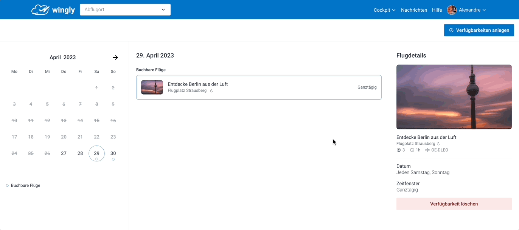The image size is (519, 230).
Task: Select April 29 in the calendar
Action: (97, 153)
